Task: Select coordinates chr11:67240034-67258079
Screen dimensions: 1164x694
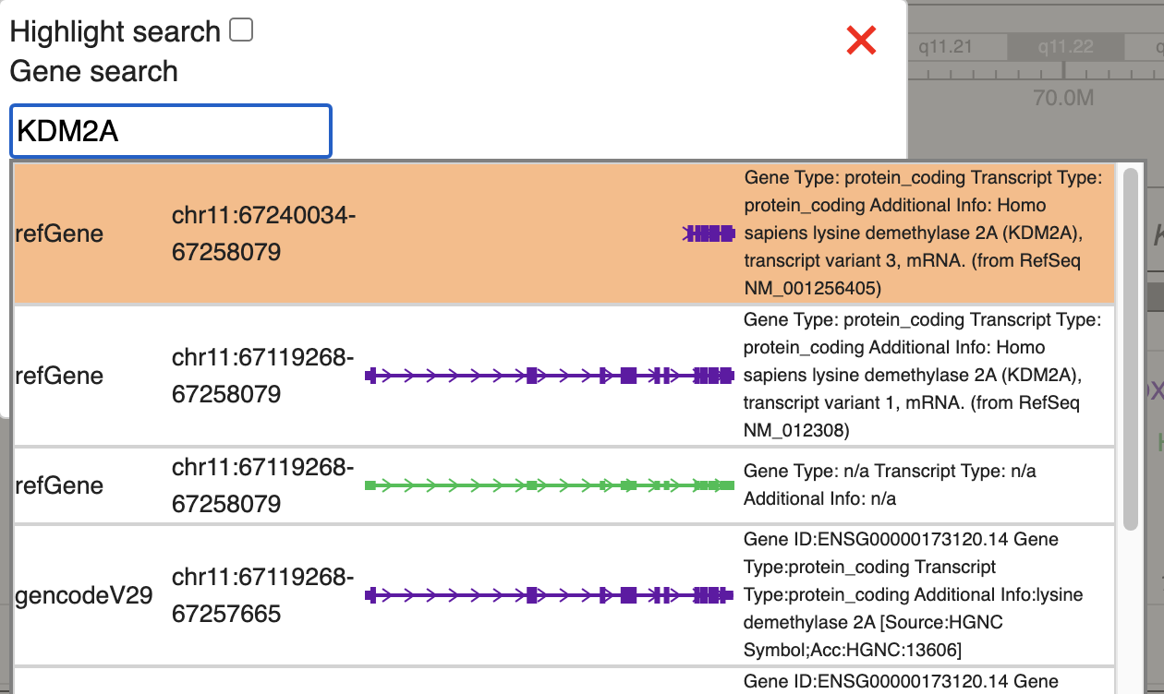Action: 263,233
